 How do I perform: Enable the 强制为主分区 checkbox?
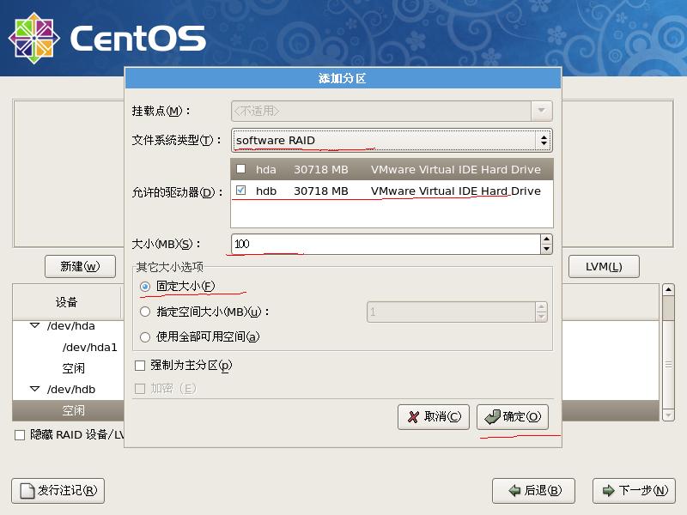[140, 366]
